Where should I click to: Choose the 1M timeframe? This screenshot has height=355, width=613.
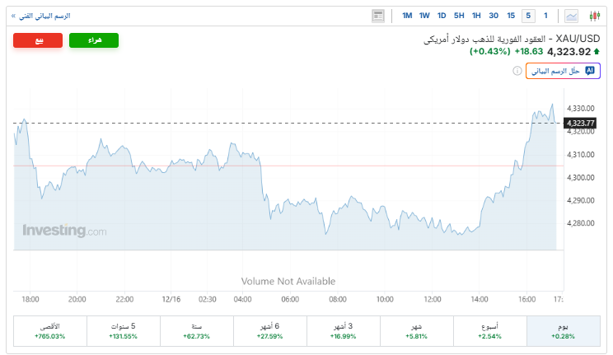click(407, 16)
